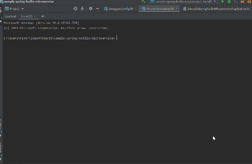This screenshot has height=164, width=252.
Task: Click the Microsoft Corporation copyright line
Action: pos(56,28)
